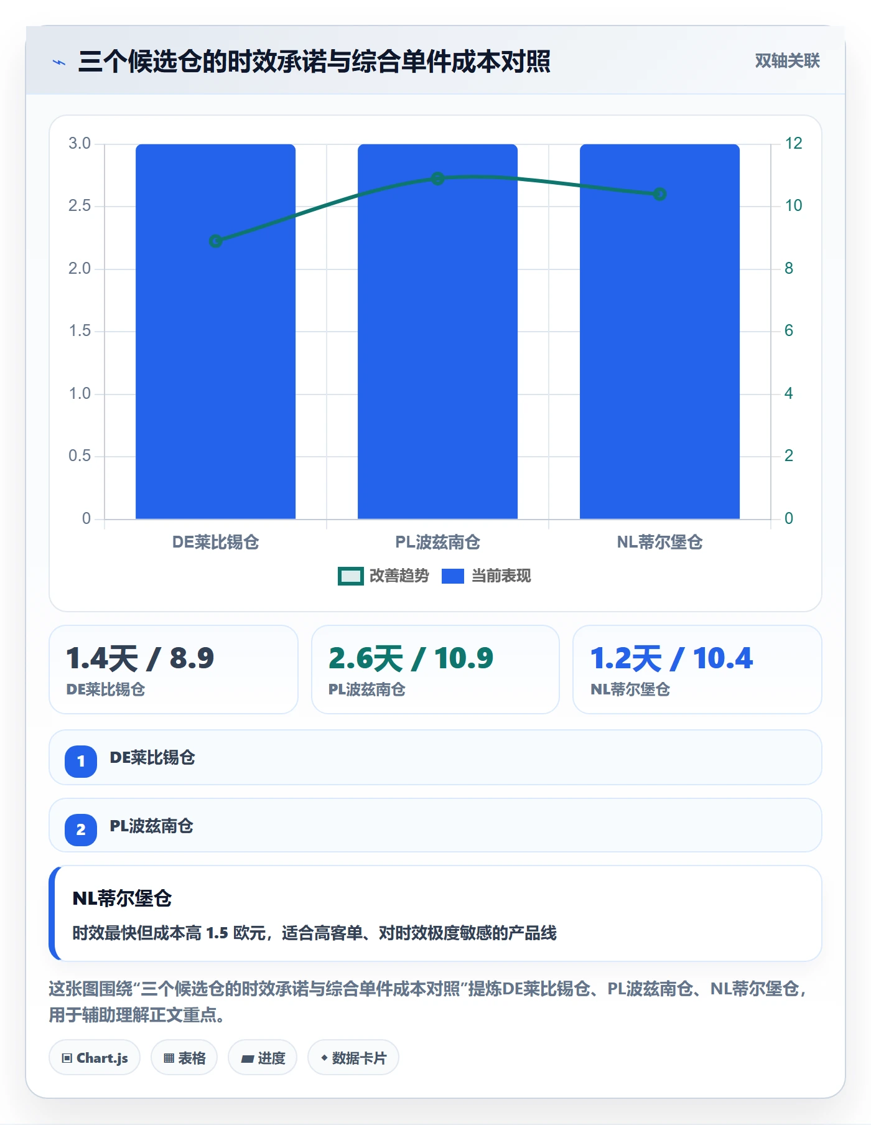871x1125 pixels.
Task: Click the 3.0 left axis tick label
Action: coord(80,144)
